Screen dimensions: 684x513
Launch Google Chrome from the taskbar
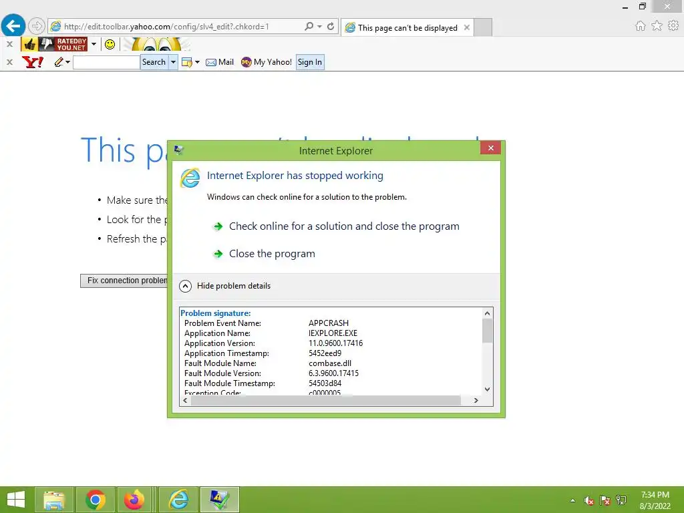[95, 500]
